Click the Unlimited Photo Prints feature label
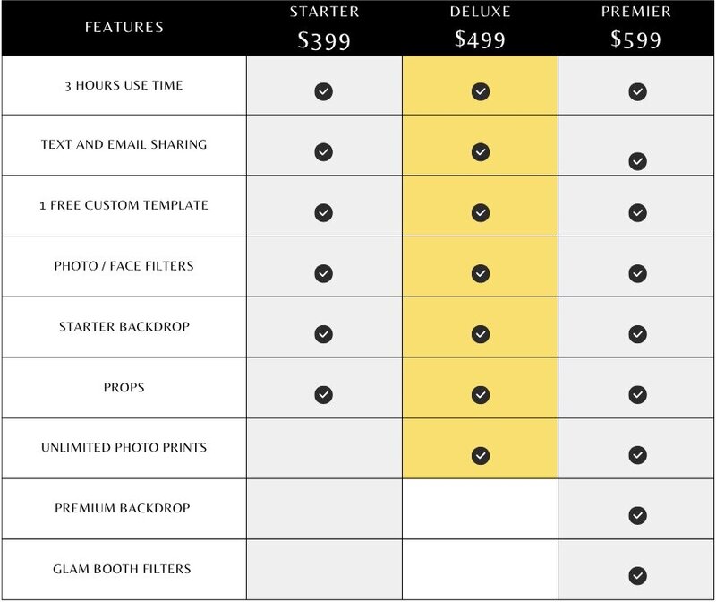 point(124,447)
